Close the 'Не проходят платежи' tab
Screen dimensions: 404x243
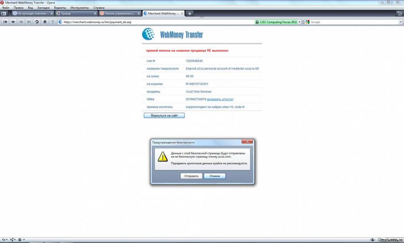51,13
